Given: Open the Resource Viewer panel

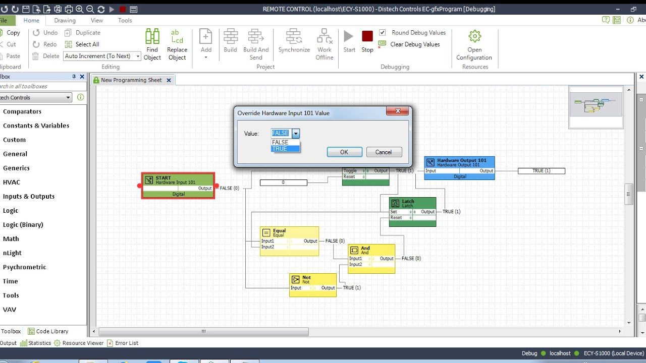Looking at the screenshot, I should coord(79,343).
